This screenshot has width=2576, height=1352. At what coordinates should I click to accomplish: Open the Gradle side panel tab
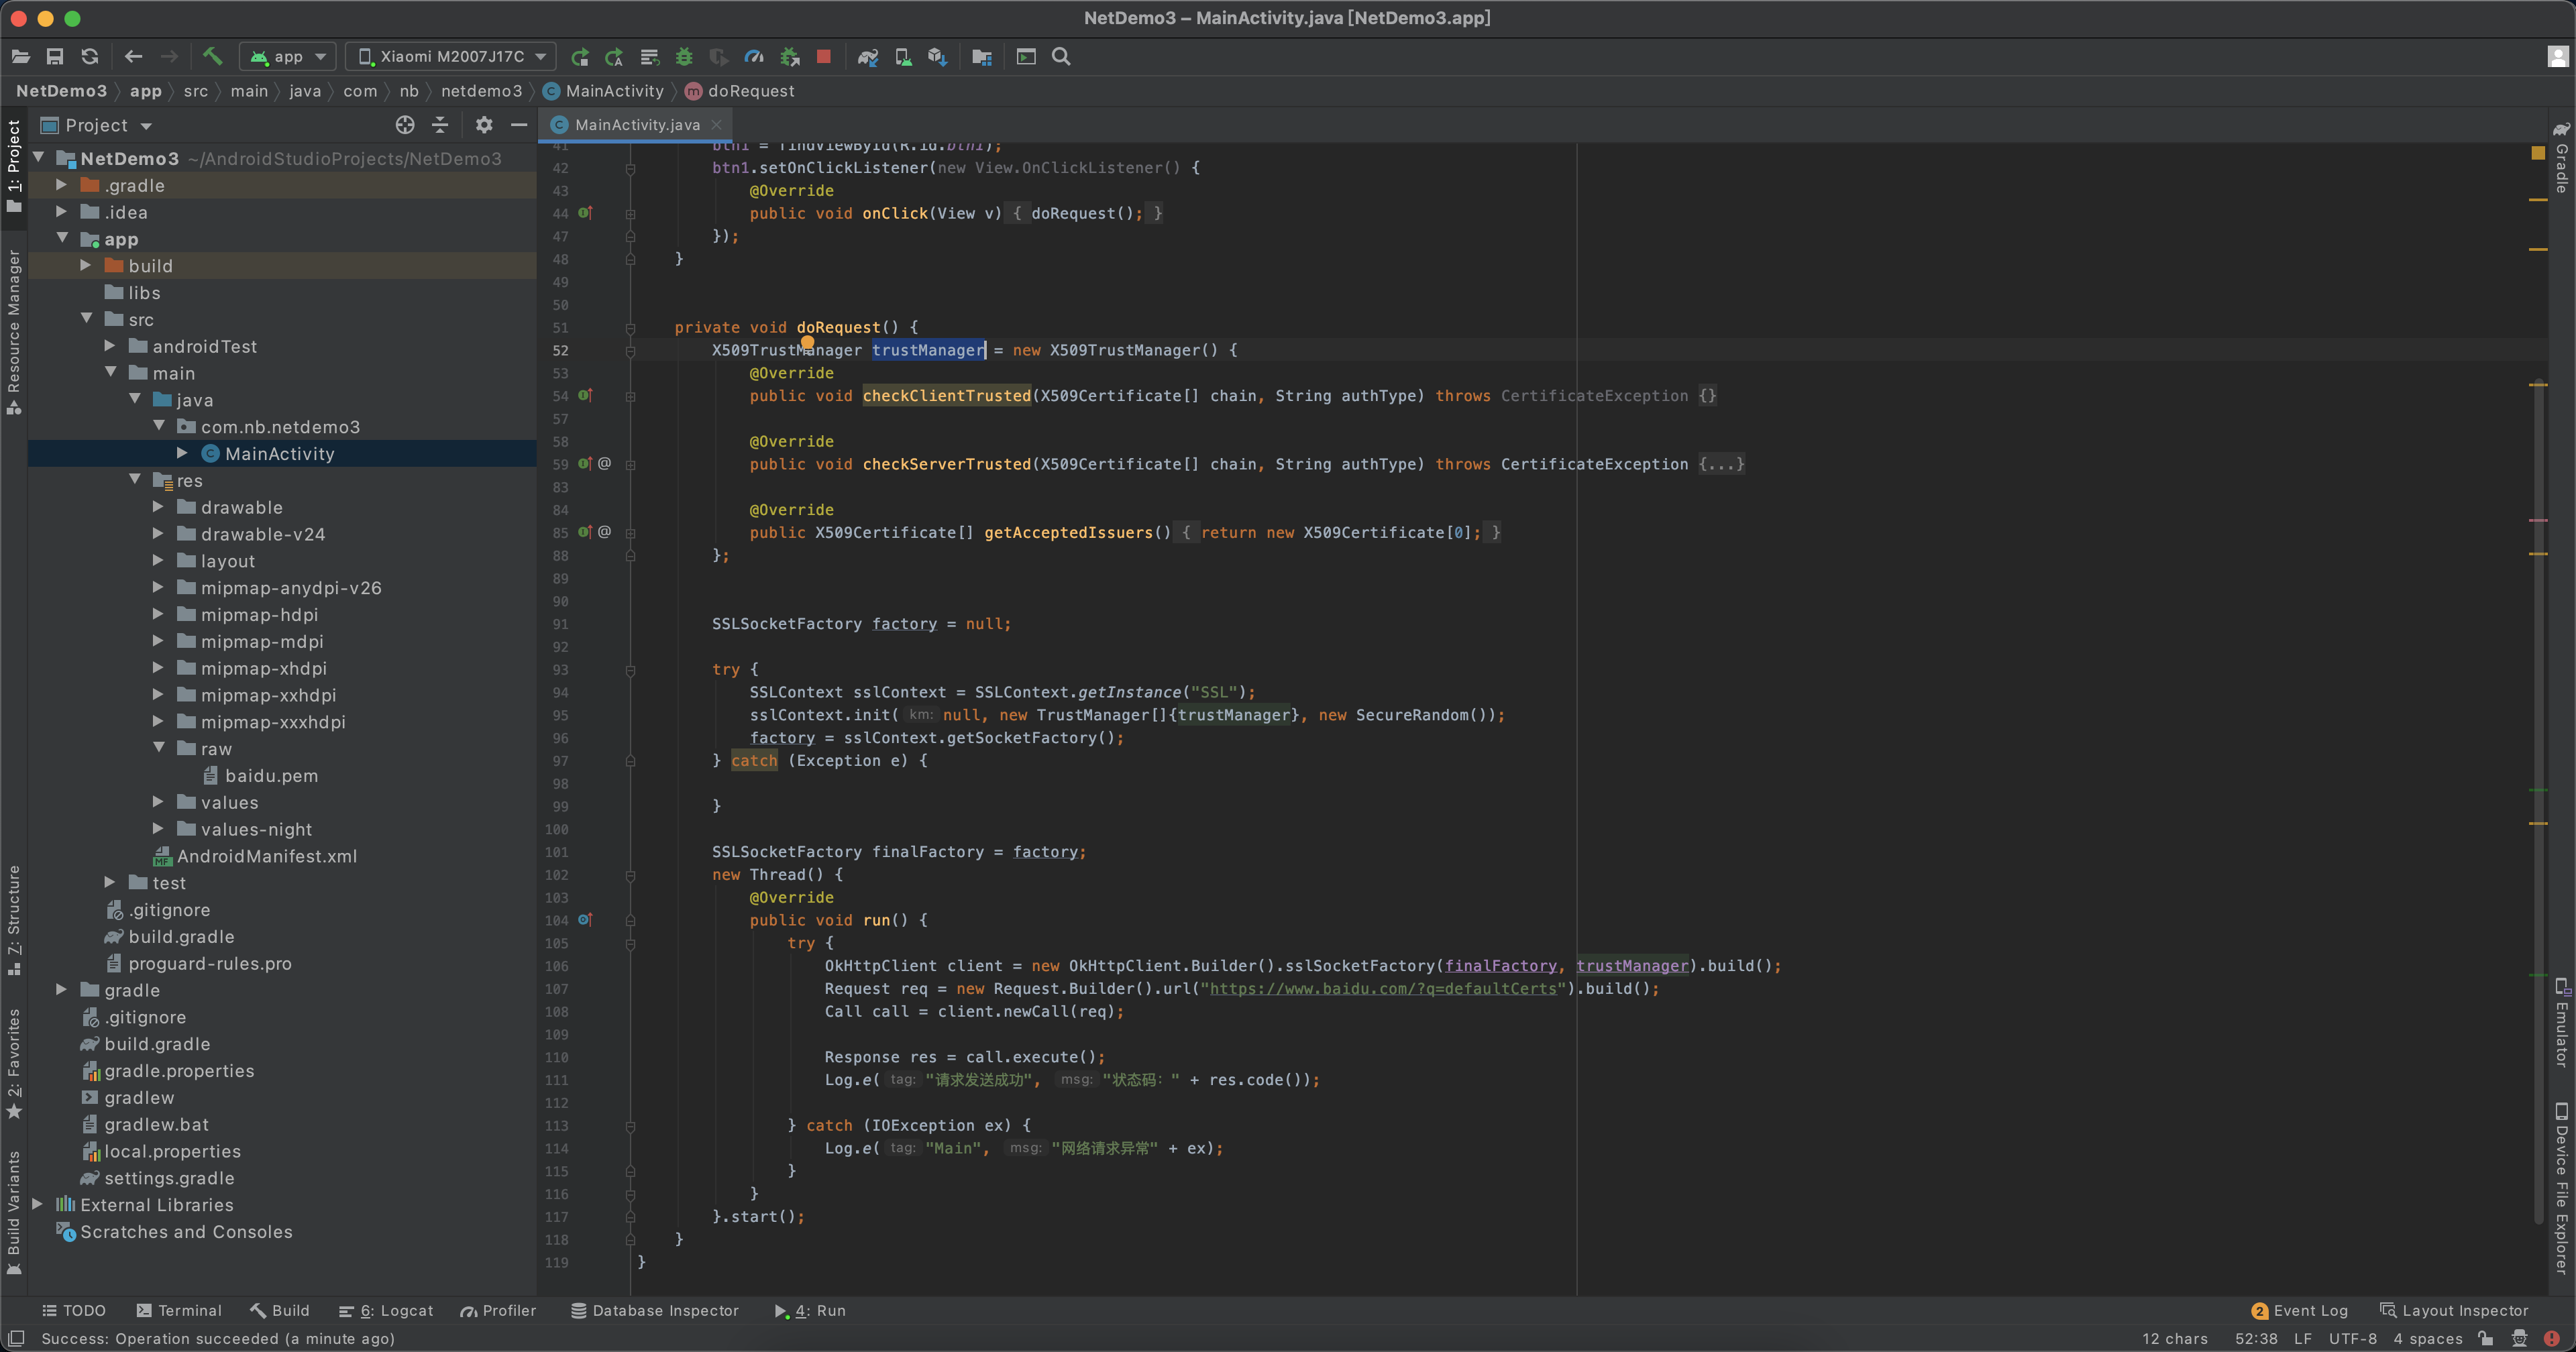click(2561, 158)
